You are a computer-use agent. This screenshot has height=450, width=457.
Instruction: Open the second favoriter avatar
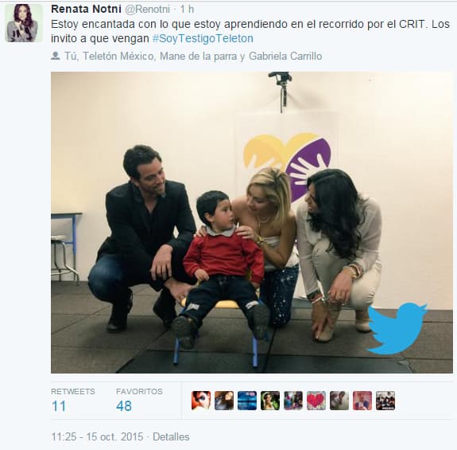pos(224,401)
